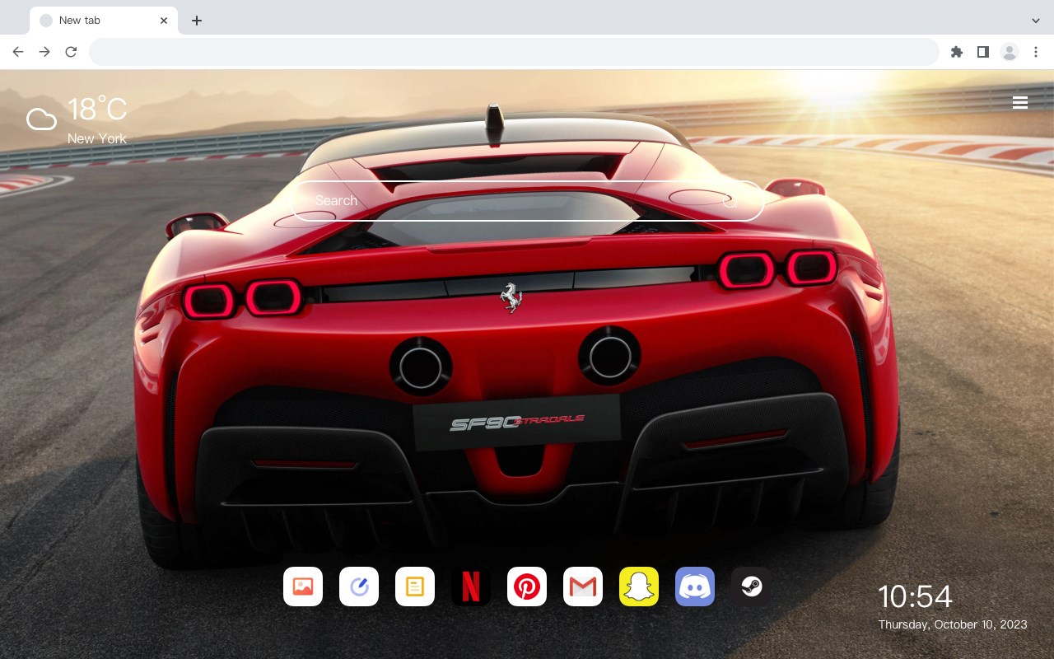
Task: Open the Discord shortcut
Action: 695,587
